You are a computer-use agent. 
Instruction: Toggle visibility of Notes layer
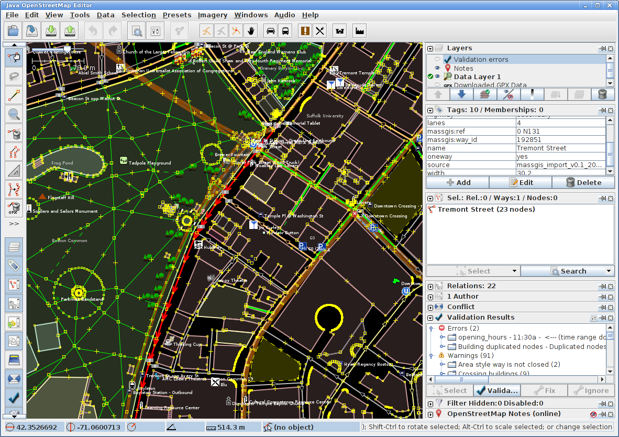tap(437, 68)
